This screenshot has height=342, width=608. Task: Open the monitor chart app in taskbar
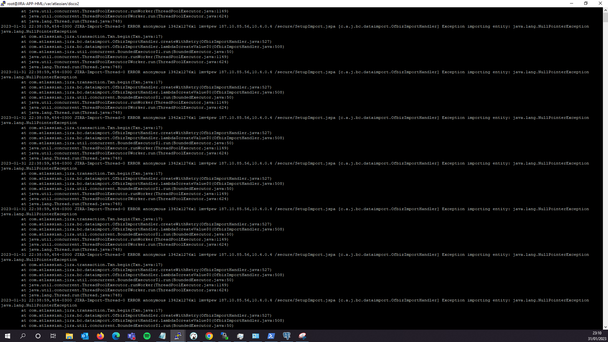pyautogui.click(x=240, y=336)
